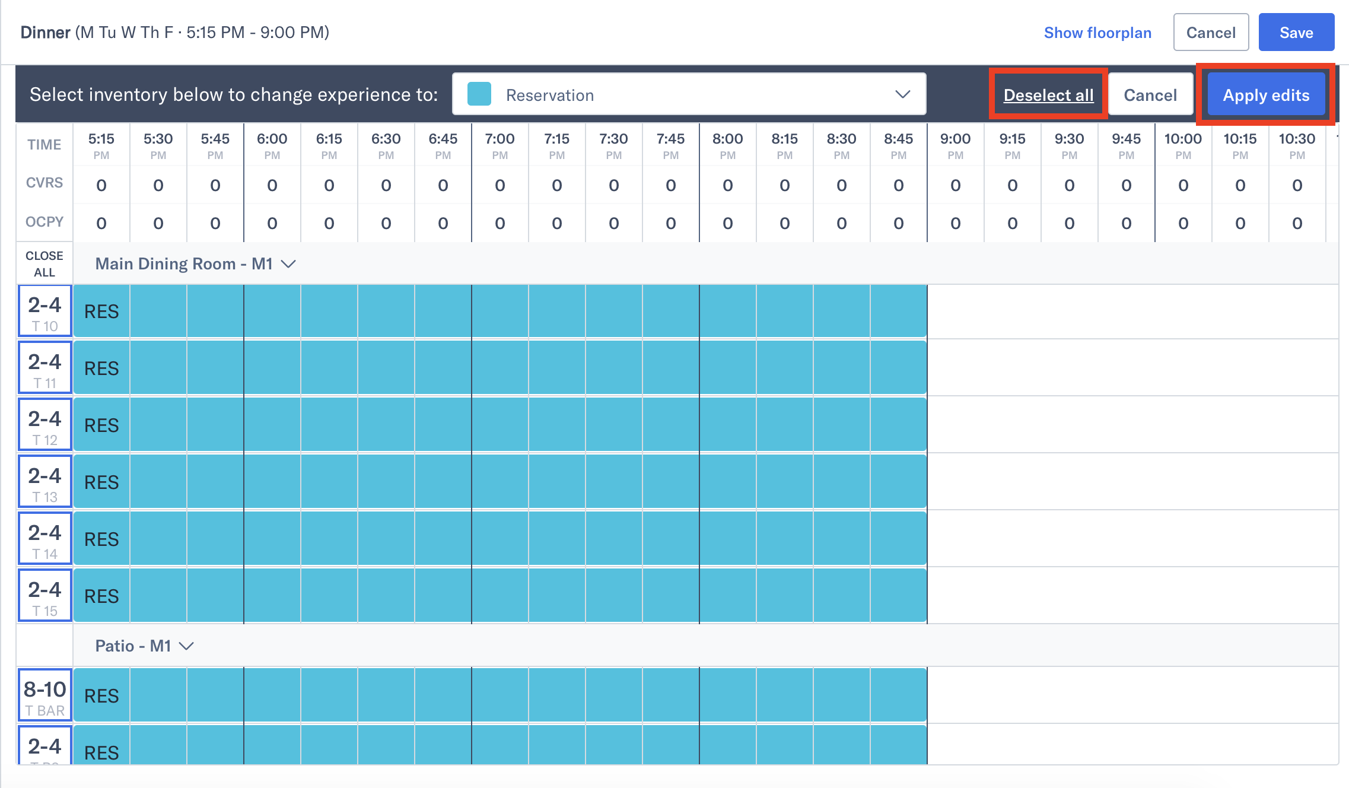Click the RES cell in the T BAR row
This screenshot has width=1349, height=788.
click(101, 695)
